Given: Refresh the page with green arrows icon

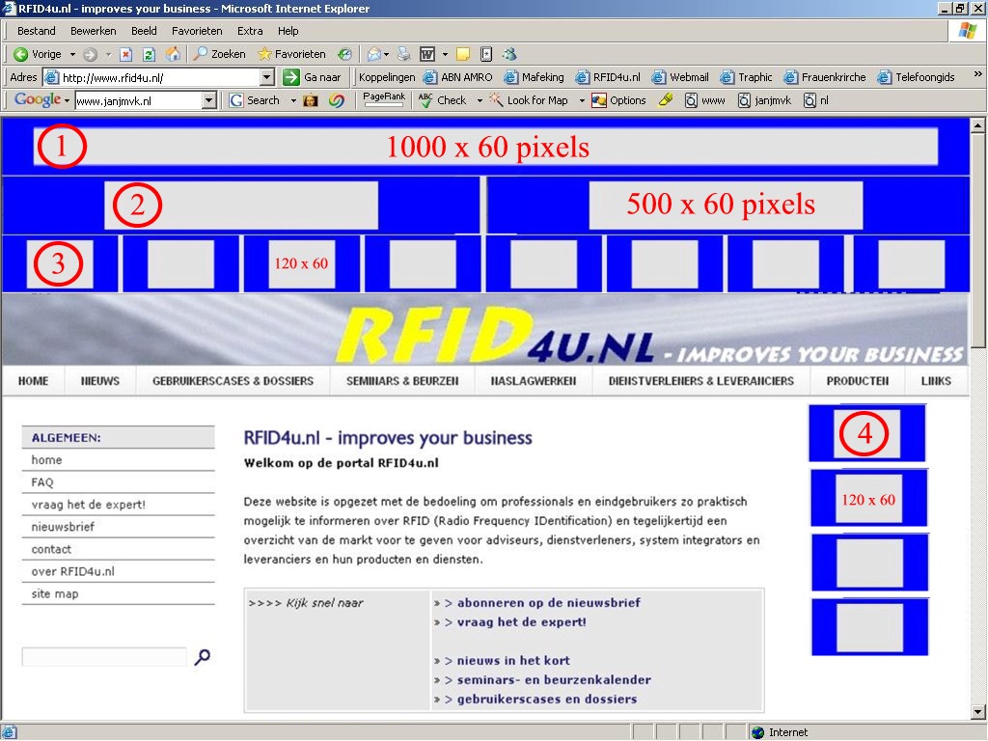Looking at the screenshot, I should pos(149,54).
